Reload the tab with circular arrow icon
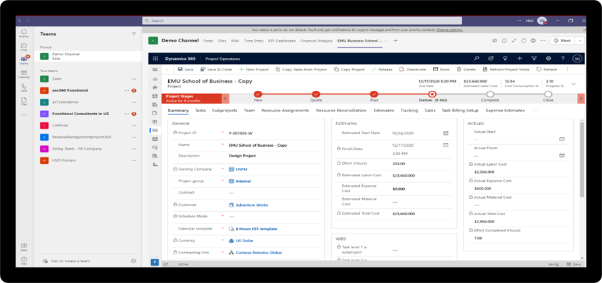 coord(524,41)
